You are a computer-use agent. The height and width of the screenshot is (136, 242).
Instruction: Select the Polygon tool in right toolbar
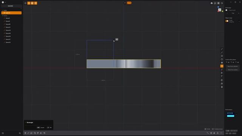point(222,59)
